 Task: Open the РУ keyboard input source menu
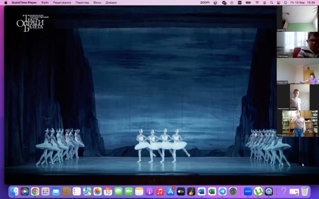pyautogui.click(x=240, y=3)
